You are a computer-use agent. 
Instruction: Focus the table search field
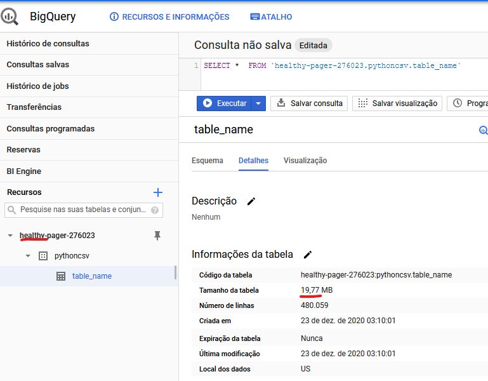(83, 210)
